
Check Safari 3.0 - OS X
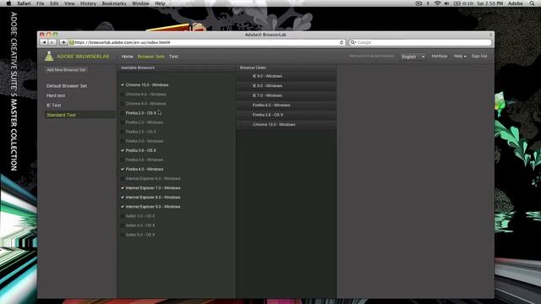pyautogui.click(x=123, y=216)
